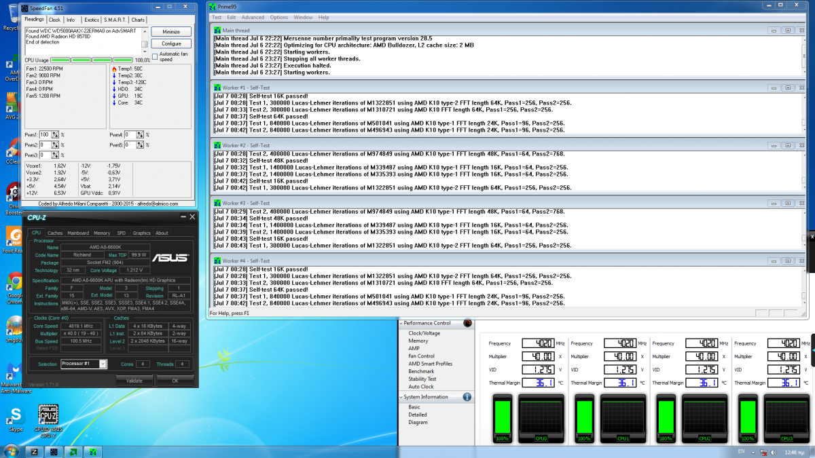The width and height of the screenshot is (815, 458).
Task: Adjust the Pwm4 spinner arrows
Action: (141, 135)
